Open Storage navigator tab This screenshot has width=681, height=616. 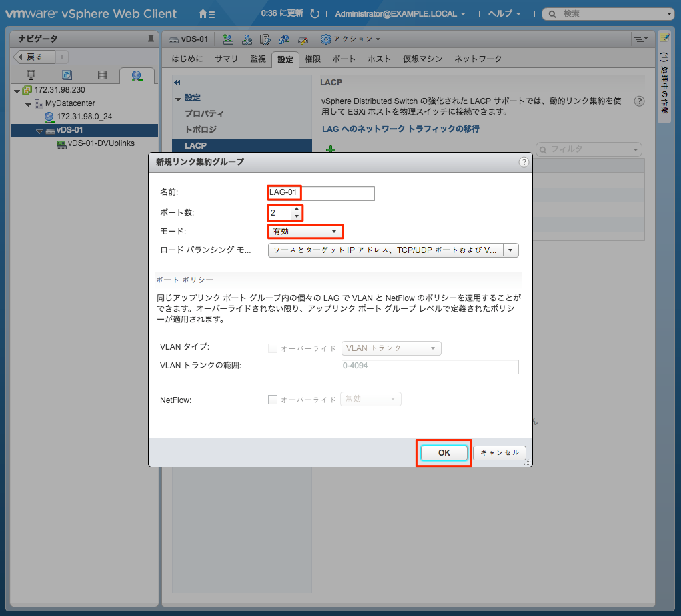(x=103, y=75)
